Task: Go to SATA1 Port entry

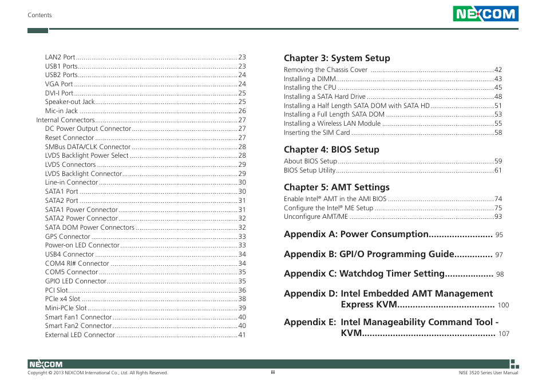Action: click(145, 191)
